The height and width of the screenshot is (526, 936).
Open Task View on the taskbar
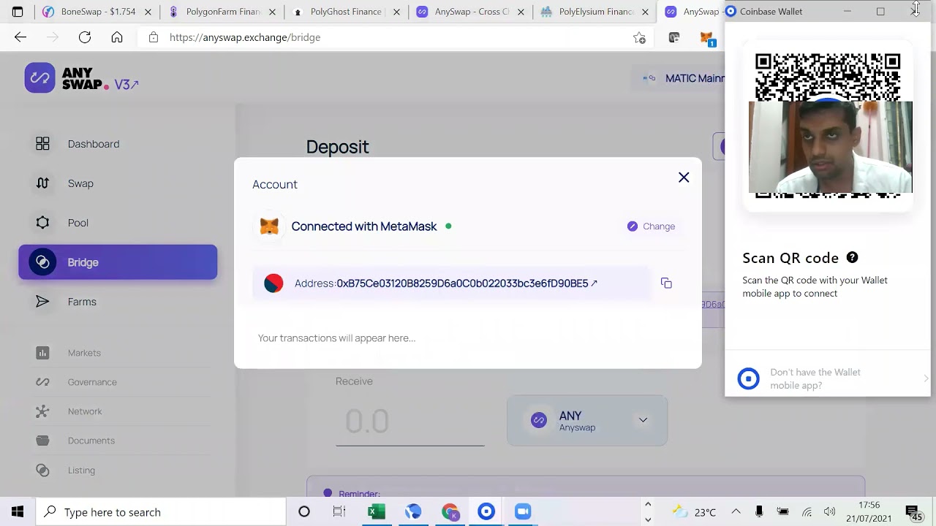point(339,512)
